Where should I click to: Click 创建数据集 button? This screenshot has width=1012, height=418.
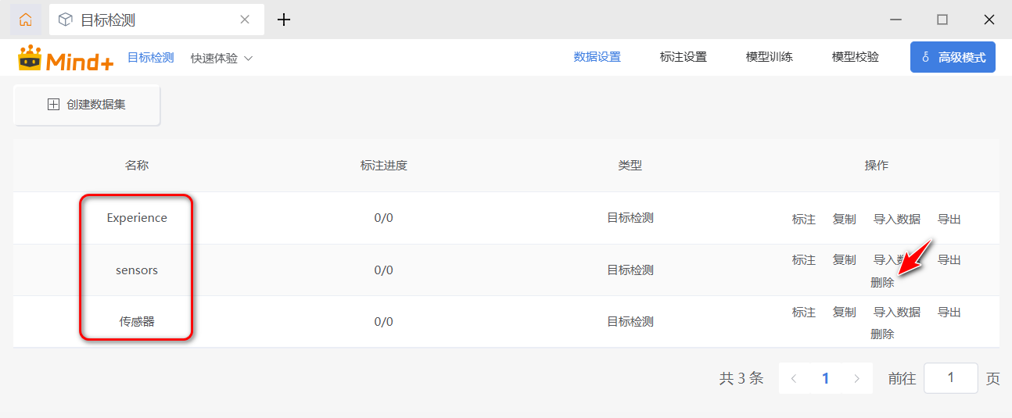(87, 105)
